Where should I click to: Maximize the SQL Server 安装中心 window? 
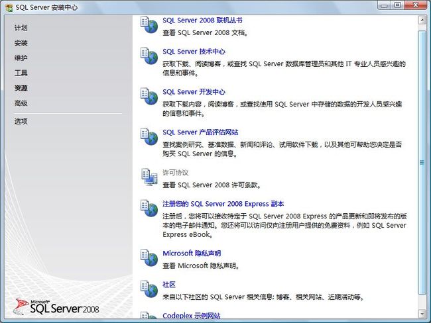397,5
